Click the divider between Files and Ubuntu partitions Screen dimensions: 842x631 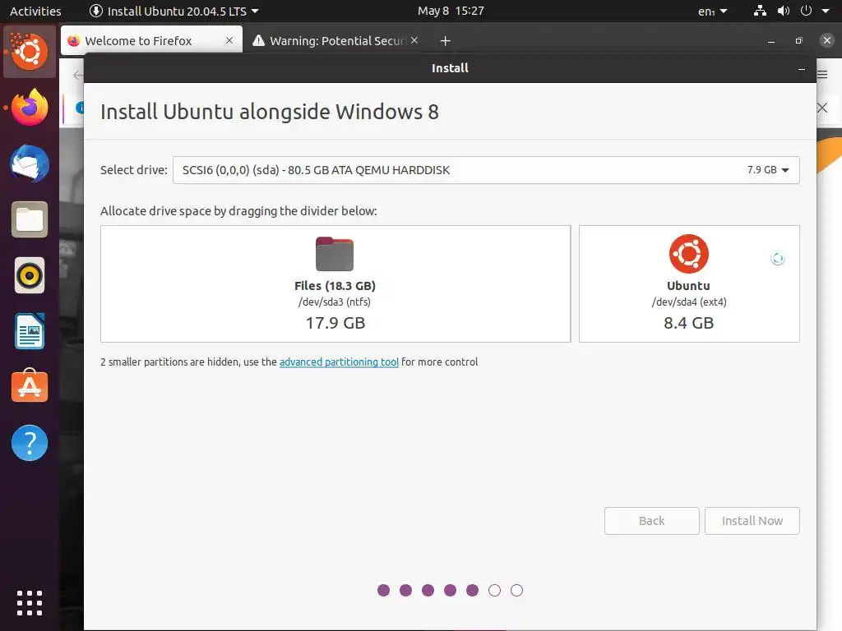coord(575,283)
